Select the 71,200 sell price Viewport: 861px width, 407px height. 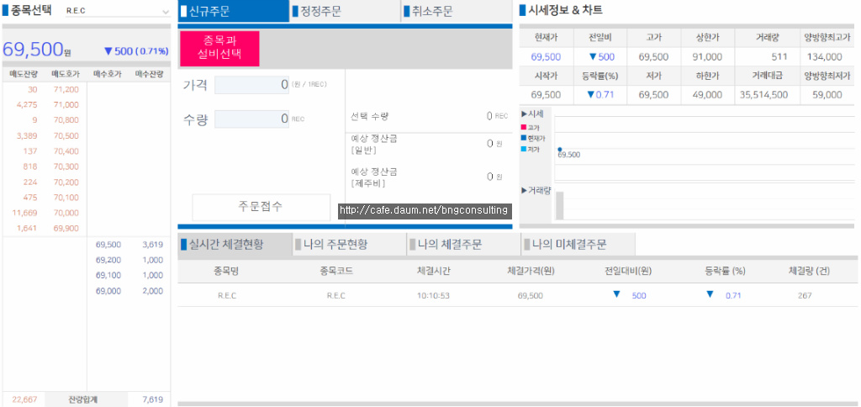pos(66,89)
